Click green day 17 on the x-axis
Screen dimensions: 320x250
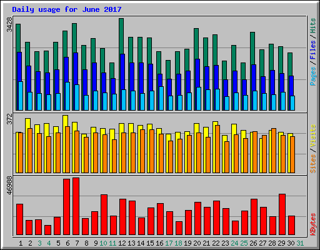click(x=169, y=243)
